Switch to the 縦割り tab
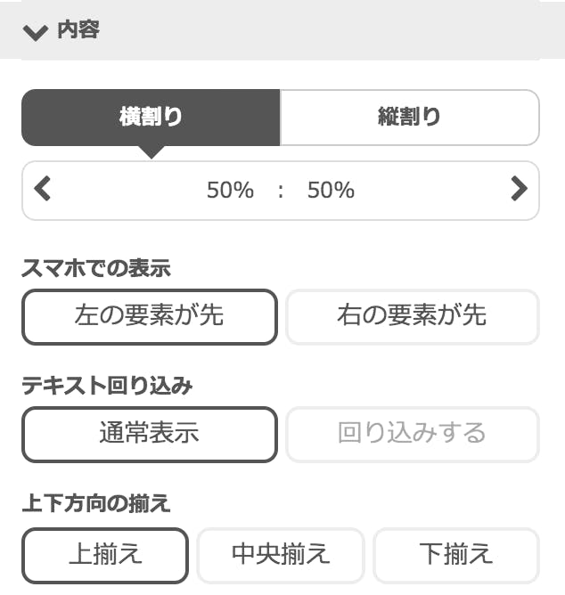Viewport: 565px width, 595px height. pos(409,118)
